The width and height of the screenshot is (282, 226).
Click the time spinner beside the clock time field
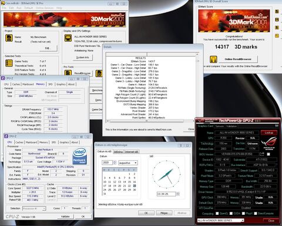[178, 194]
